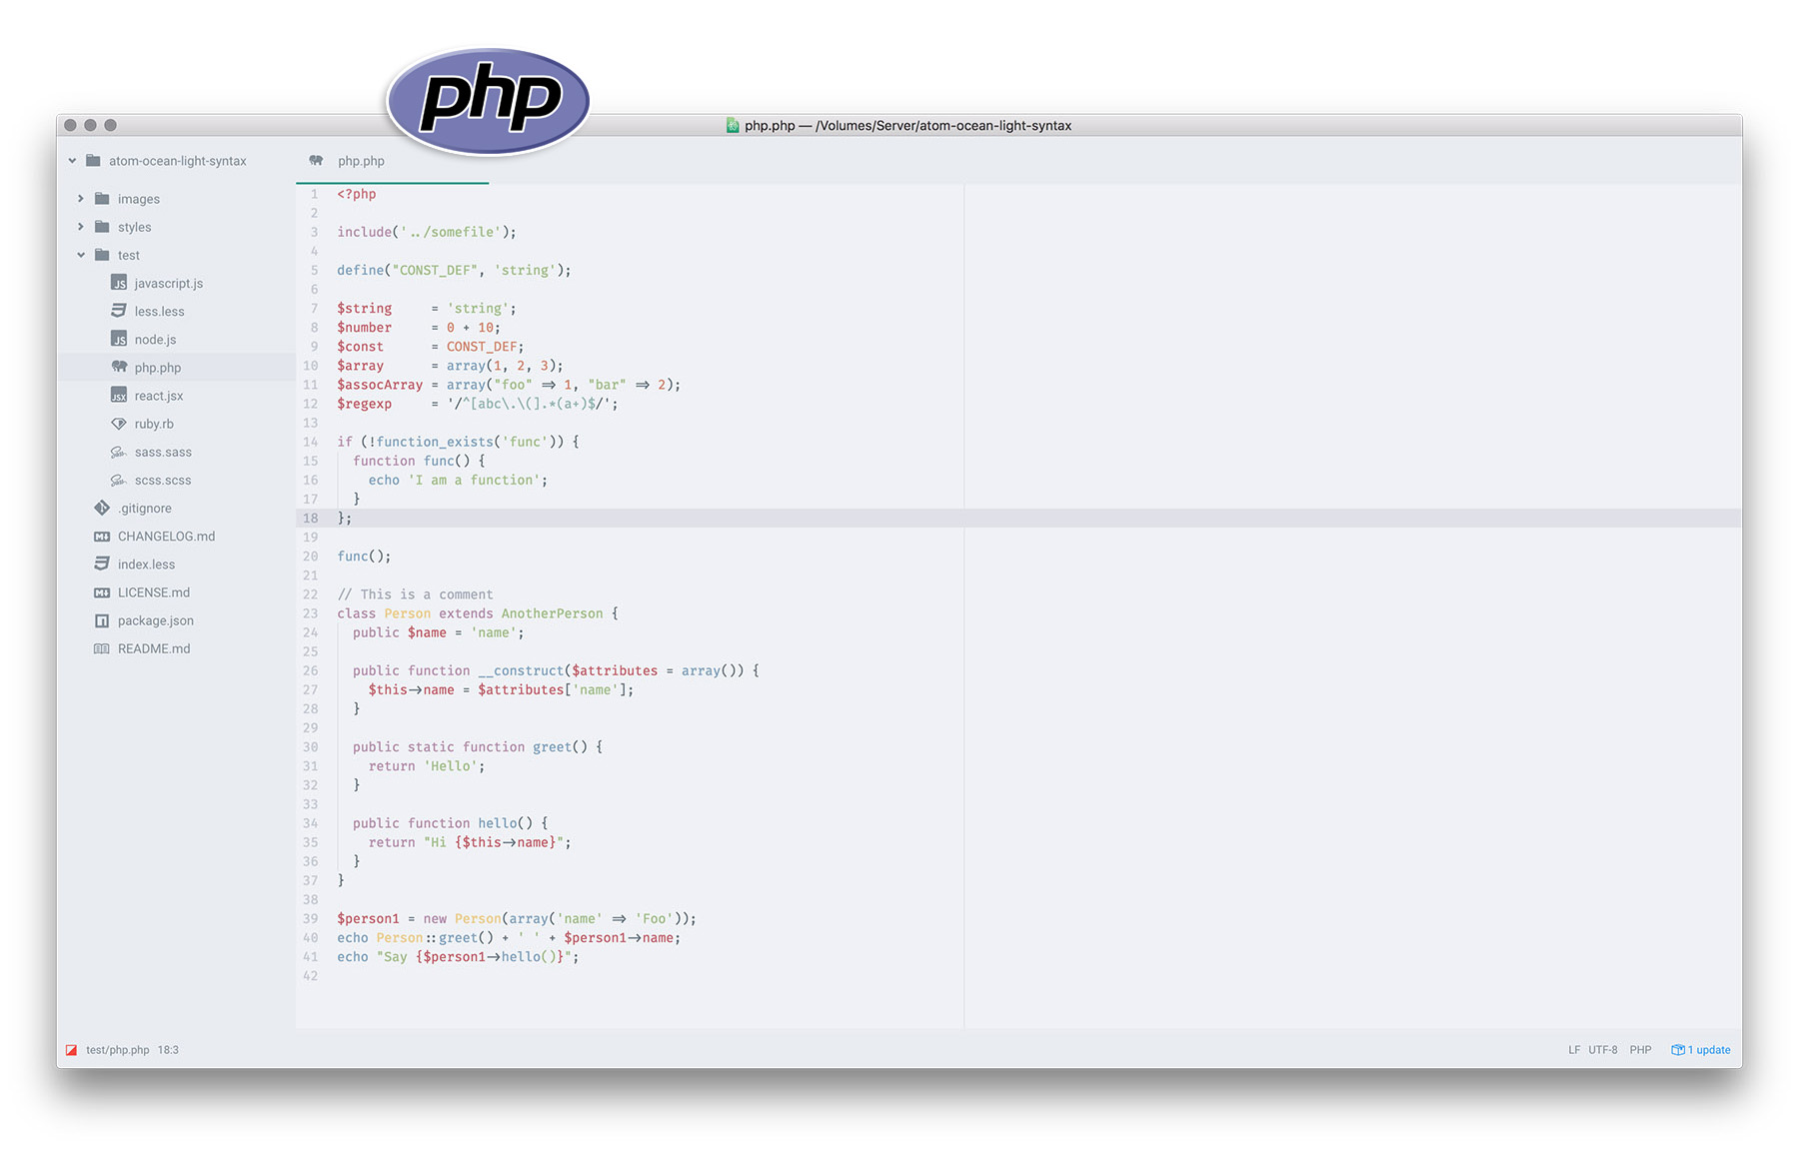Click the elephant icon beside php.php in tree
This screenshot has width=1799, height=1149.
coord(119,367)
